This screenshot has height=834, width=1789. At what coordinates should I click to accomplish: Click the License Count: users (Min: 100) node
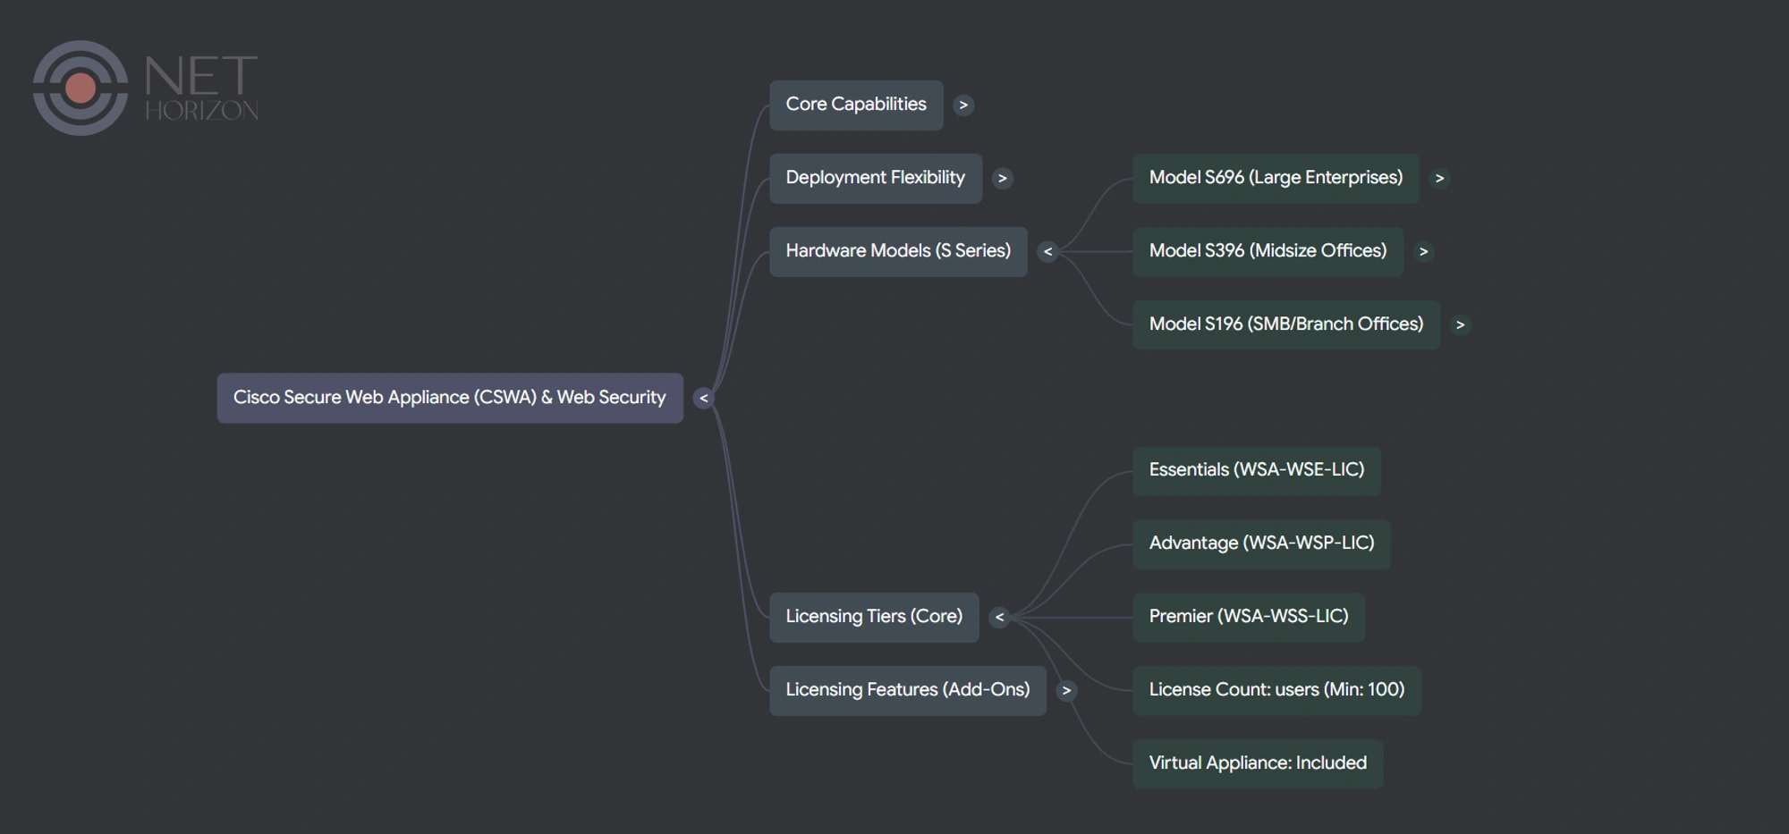coord(1276,691)
